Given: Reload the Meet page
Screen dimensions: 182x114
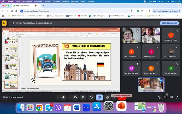Looking at the screenshot, I should point(12,11).
